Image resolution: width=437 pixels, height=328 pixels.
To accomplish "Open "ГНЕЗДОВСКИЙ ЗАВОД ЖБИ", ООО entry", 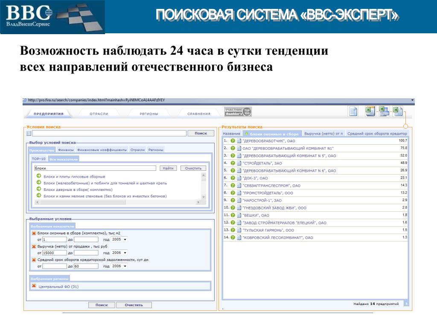I will click(x=274, y=208).
